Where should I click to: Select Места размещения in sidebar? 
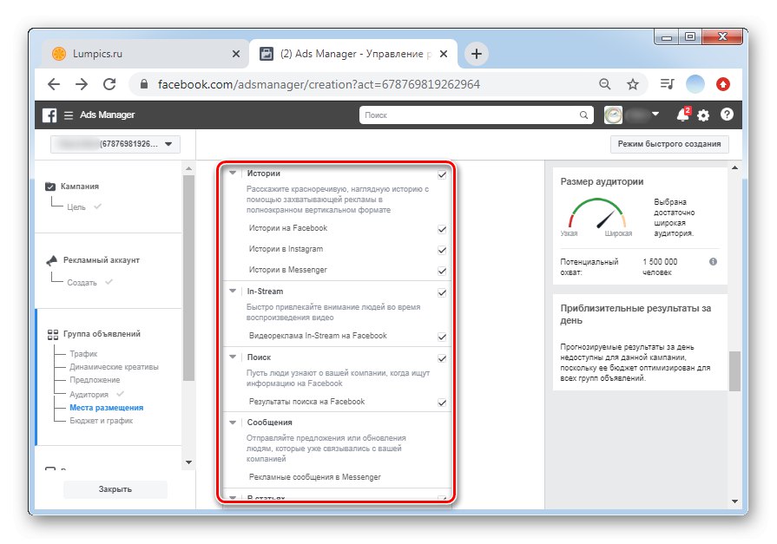tap(107, 408)
